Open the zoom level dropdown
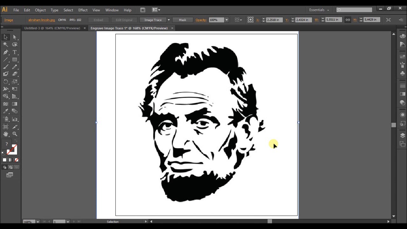407x229 pixels. point(38,222)
